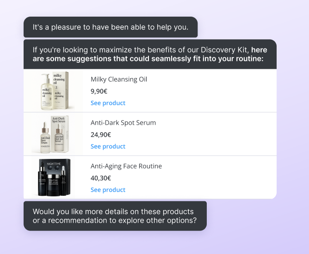
Task: Click the Anti-Aging Face Routine product image
Action: pos(53,177)
